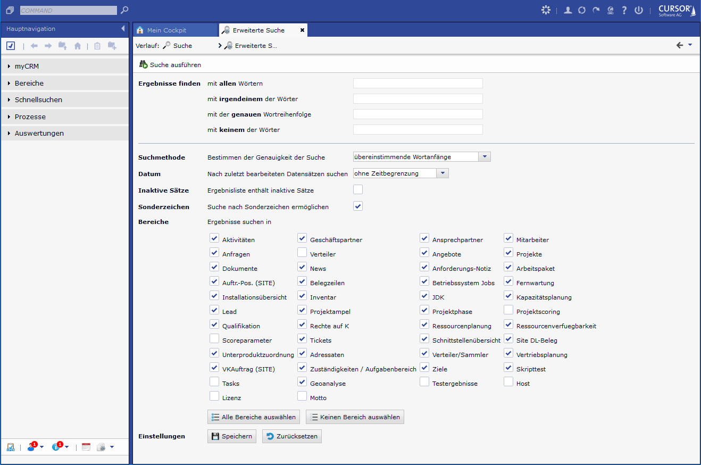The image size is (701, 465).
Task: Click the 'mit allen Wörtern' input field
Action: [x=418, y=84]
